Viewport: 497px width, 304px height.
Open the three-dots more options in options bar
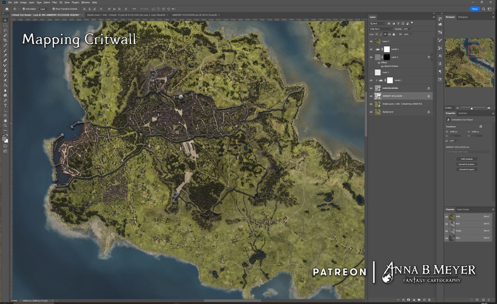tap(134, 9)
